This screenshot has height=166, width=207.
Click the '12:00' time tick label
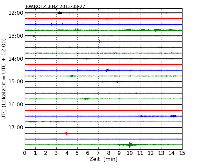pyautogui.click(x=16, y=13)
